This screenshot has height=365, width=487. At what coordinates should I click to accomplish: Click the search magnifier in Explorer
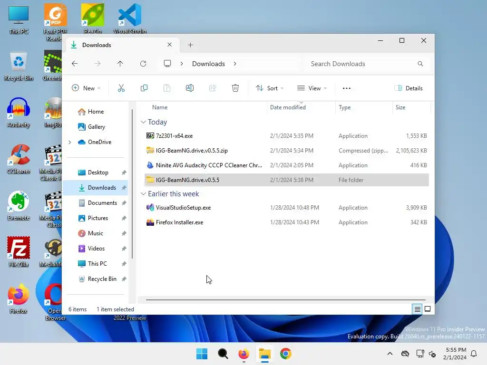coord(420,64)
